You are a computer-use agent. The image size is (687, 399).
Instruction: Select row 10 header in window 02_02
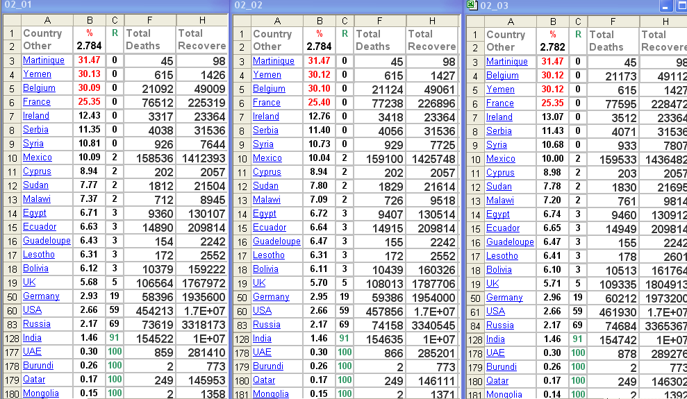[x=242, y=159]
